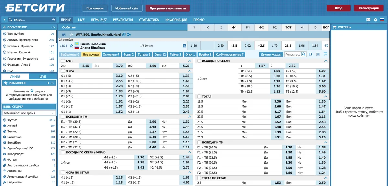Select the Тоталы 3 filter tab
The height and width of the screenshot is (186, 388).
pyautogui.click(x=144, y=54)
